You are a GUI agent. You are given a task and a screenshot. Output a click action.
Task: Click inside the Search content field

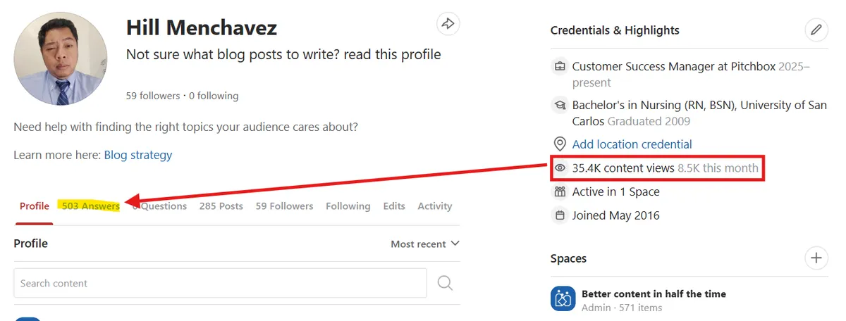point(220,283)
